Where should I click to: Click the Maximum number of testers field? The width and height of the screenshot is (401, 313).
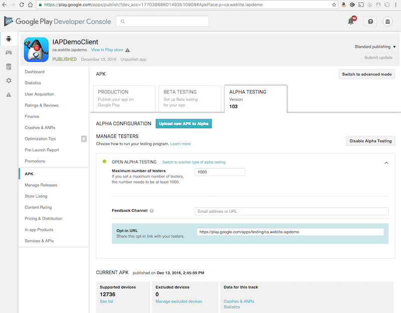coord(220,172)
